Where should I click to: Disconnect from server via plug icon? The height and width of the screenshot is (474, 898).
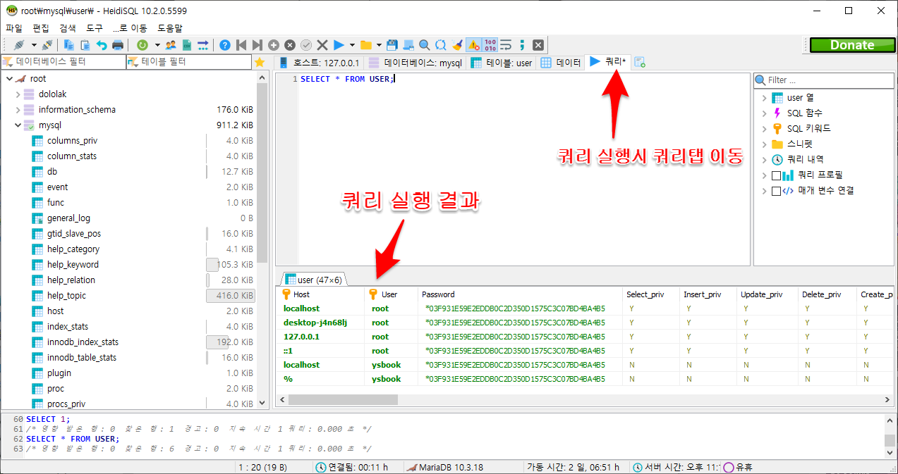point(47,45)
